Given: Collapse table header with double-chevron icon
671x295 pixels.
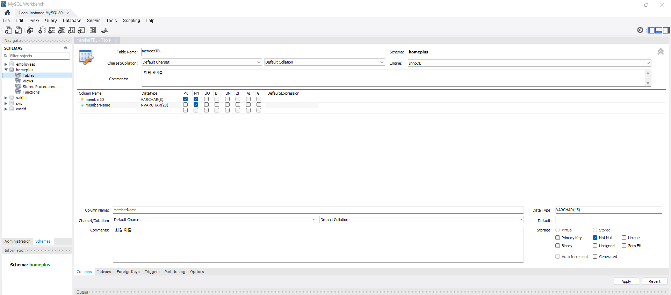Looking at the screenshot, I should [x=661, y=52].
